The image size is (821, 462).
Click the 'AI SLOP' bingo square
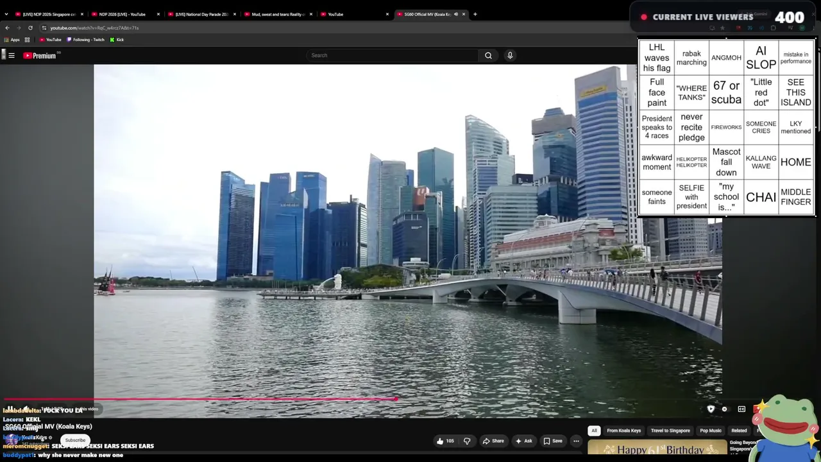tap(761, 58)
